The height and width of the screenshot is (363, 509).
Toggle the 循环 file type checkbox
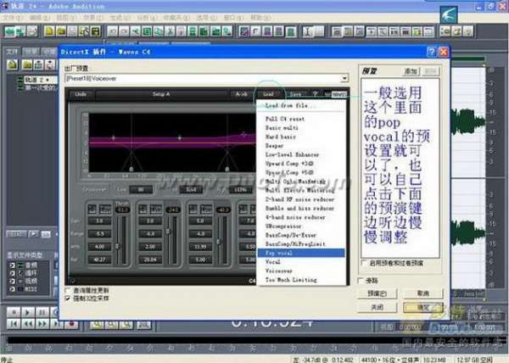(13, 273)
